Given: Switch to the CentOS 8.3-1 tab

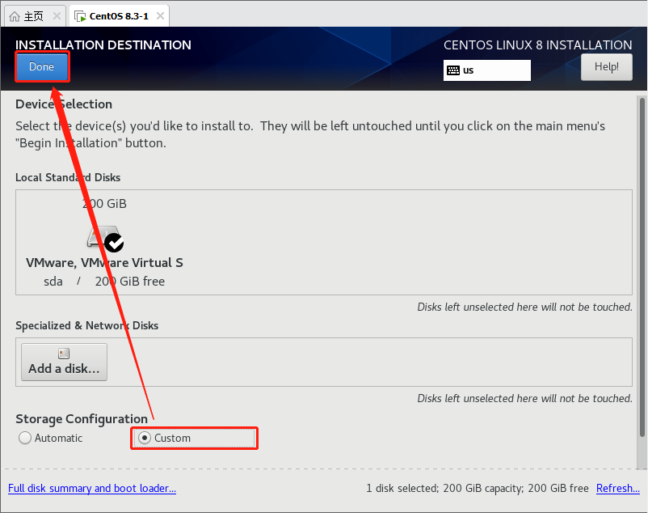Looking at the screenshot, I should (119, 16).
